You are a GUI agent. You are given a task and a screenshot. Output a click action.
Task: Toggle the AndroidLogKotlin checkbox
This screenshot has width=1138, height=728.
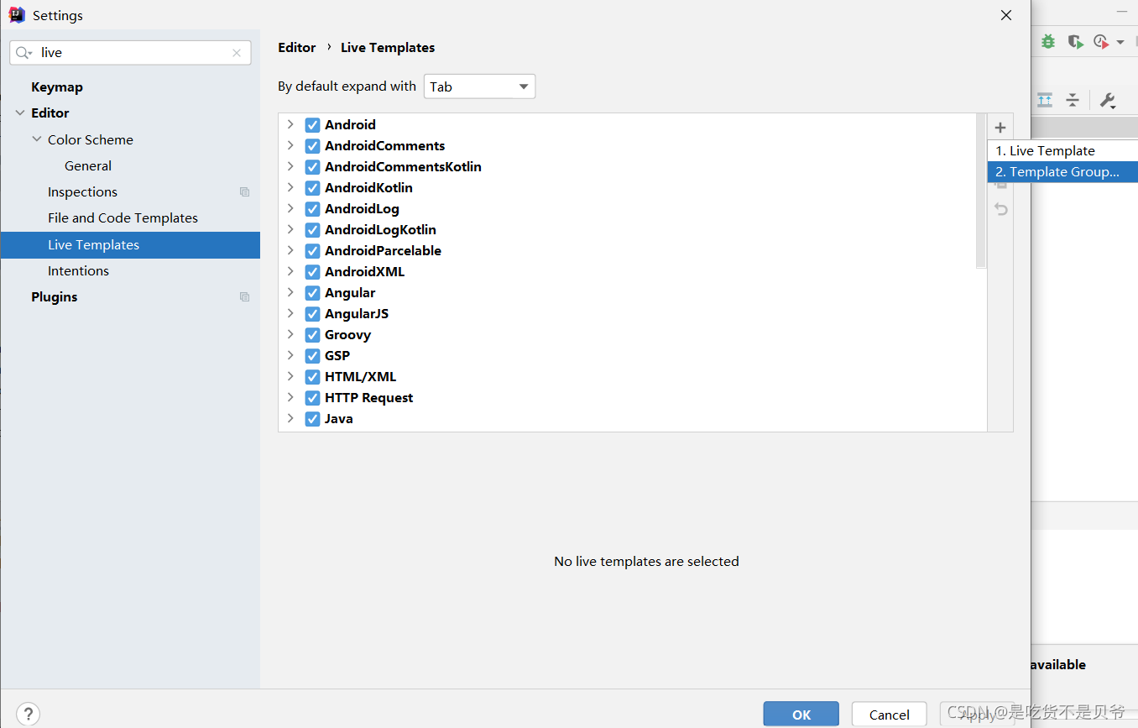(x=312, y=230)
